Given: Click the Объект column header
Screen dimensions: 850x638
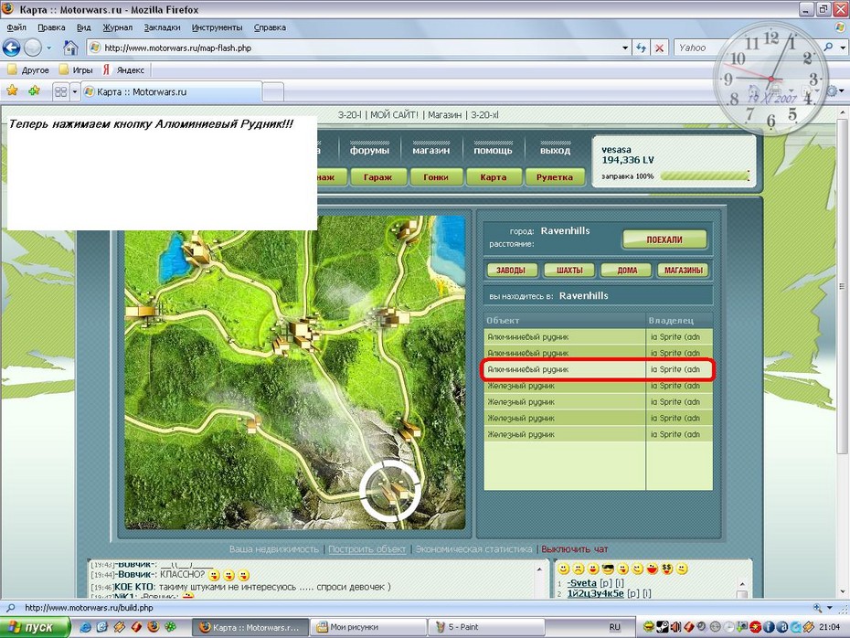Looking at the screenshot, I should click(564, 320).
